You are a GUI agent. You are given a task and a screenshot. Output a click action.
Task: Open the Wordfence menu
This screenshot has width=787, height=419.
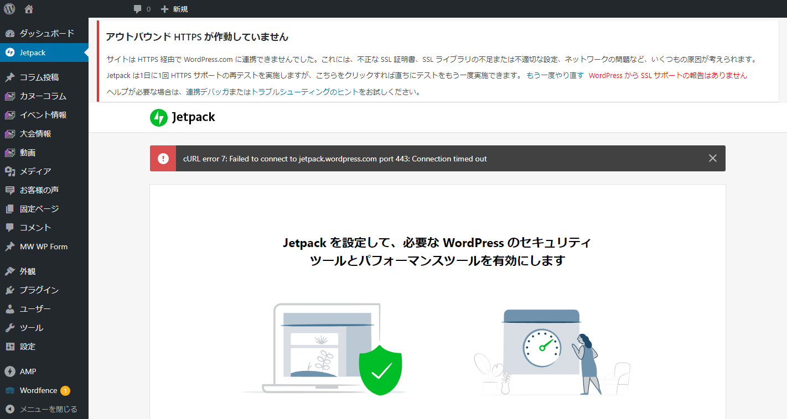coord(38,390)
